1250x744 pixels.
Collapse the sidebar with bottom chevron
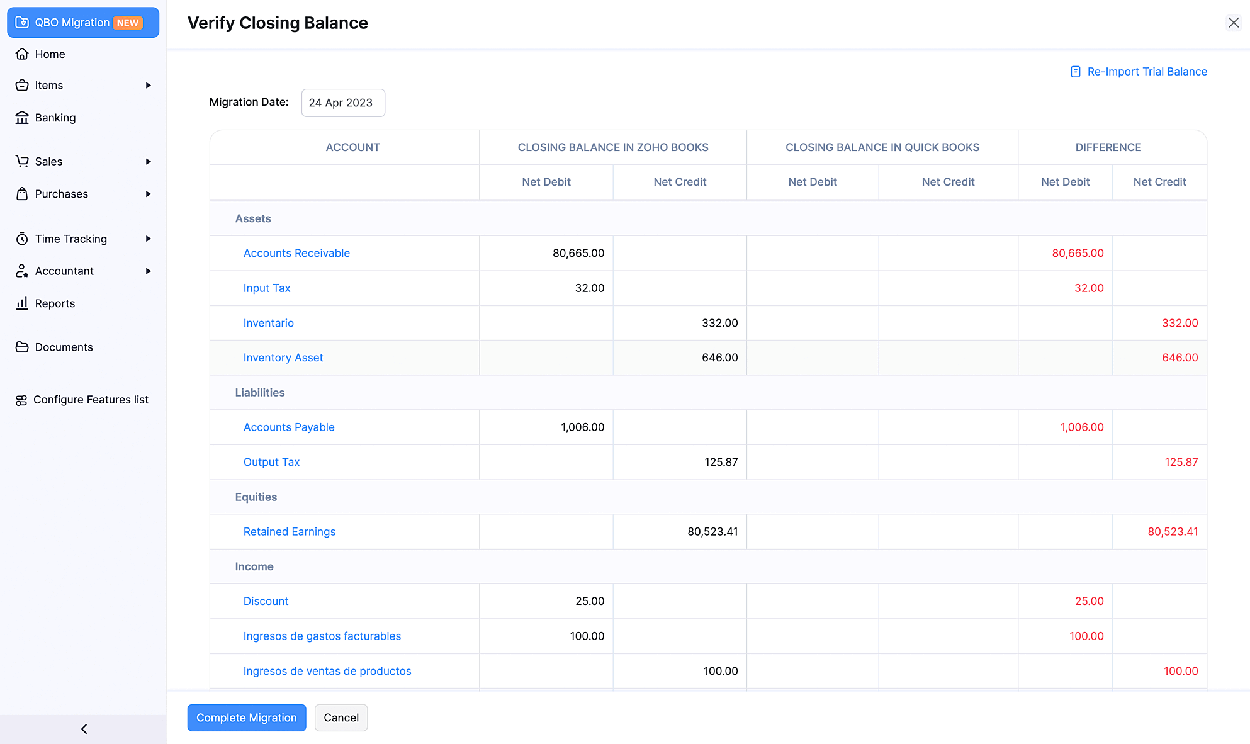pyautogui.click(x=83, y=728)
